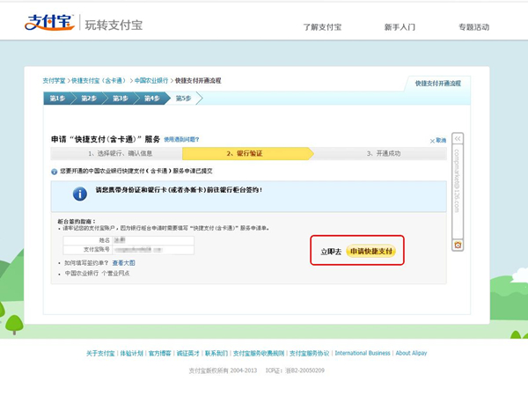
Task: Go to 第3步 in step bar
Action: coord(121,99)
